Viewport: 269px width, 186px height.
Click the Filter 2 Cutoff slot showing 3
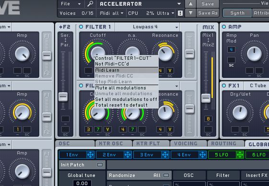88,130
